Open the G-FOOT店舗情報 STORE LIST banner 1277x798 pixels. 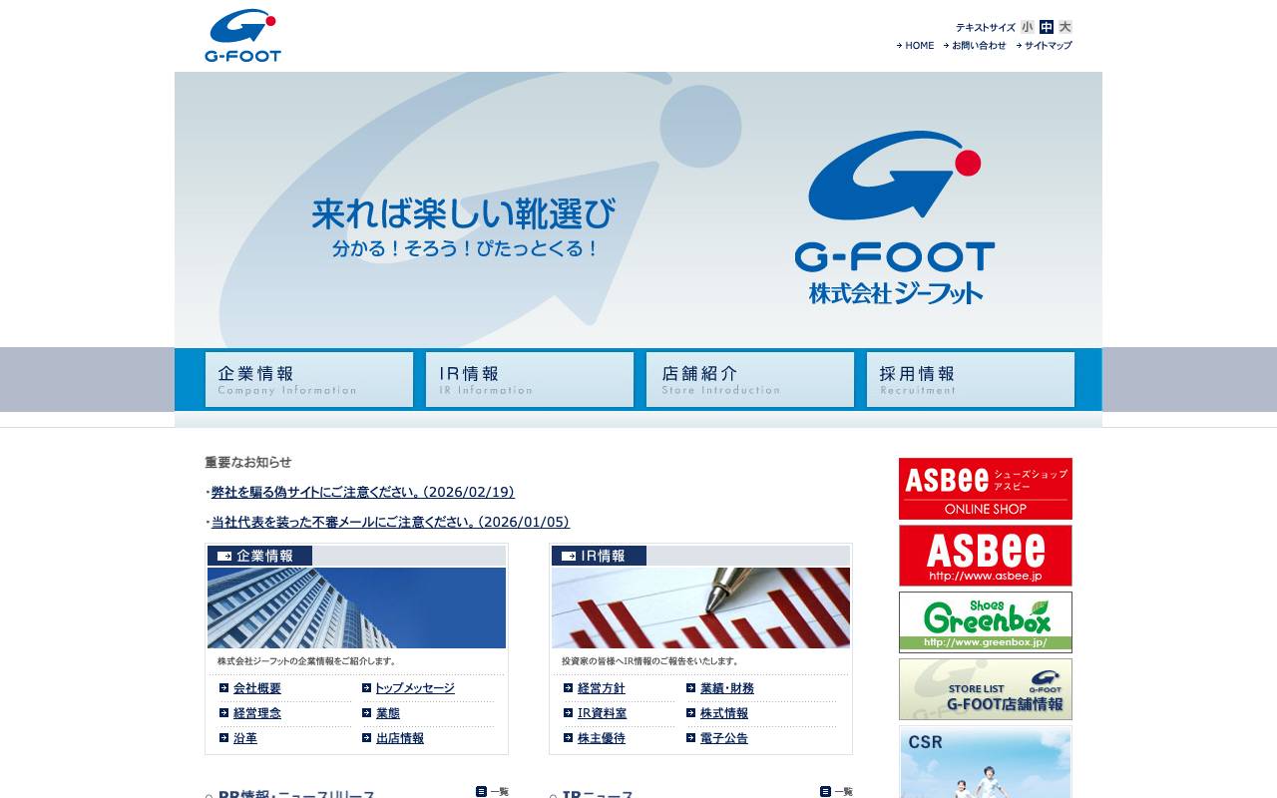click(x=985, y=688)
